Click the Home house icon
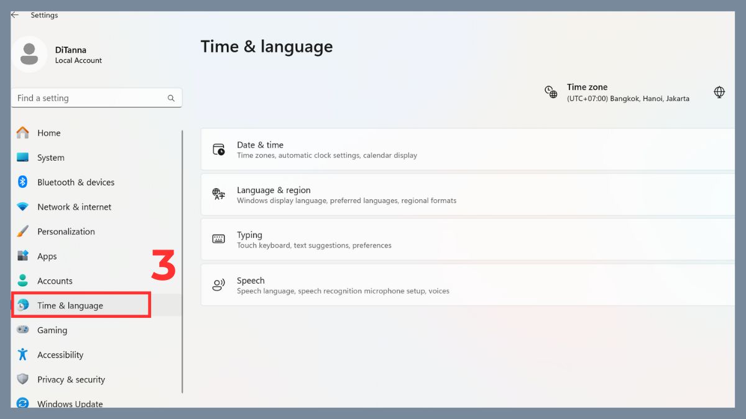The image size is (746, 419). coord(23,133)
